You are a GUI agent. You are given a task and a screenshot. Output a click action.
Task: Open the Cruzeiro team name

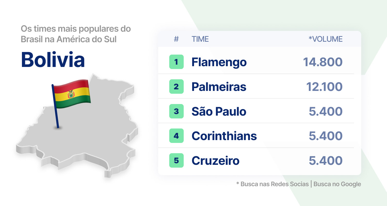click(215, 161)
